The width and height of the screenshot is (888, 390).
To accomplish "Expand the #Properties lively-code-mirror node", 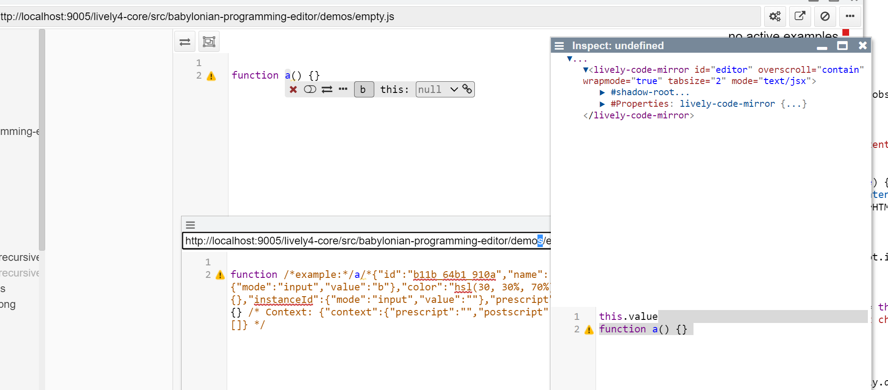I will pyautogui.click(x=602, y=104).
